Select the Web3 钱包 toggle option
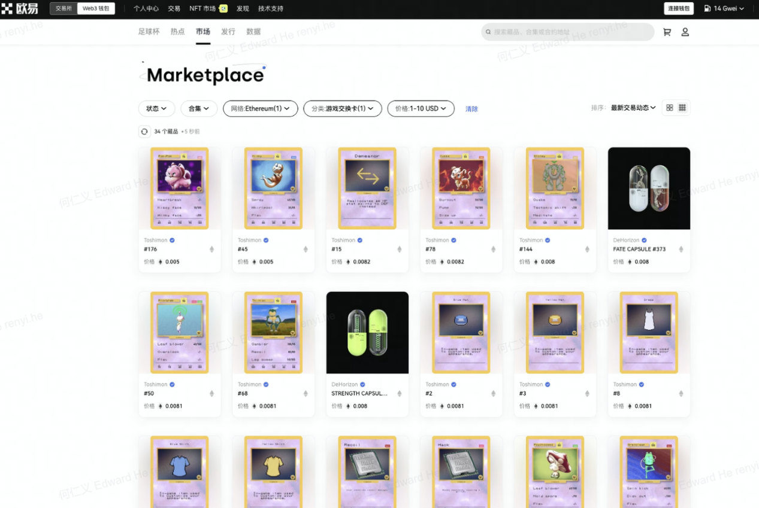759x508 pixels. pos(96,8)
